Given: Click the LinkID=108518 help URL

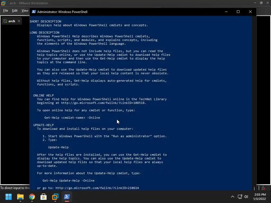Looking at the screenshot, I should [103, 103].
